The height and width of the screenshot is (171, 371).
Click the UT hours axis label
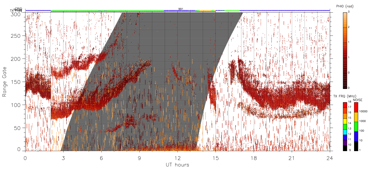click(177, 165)
